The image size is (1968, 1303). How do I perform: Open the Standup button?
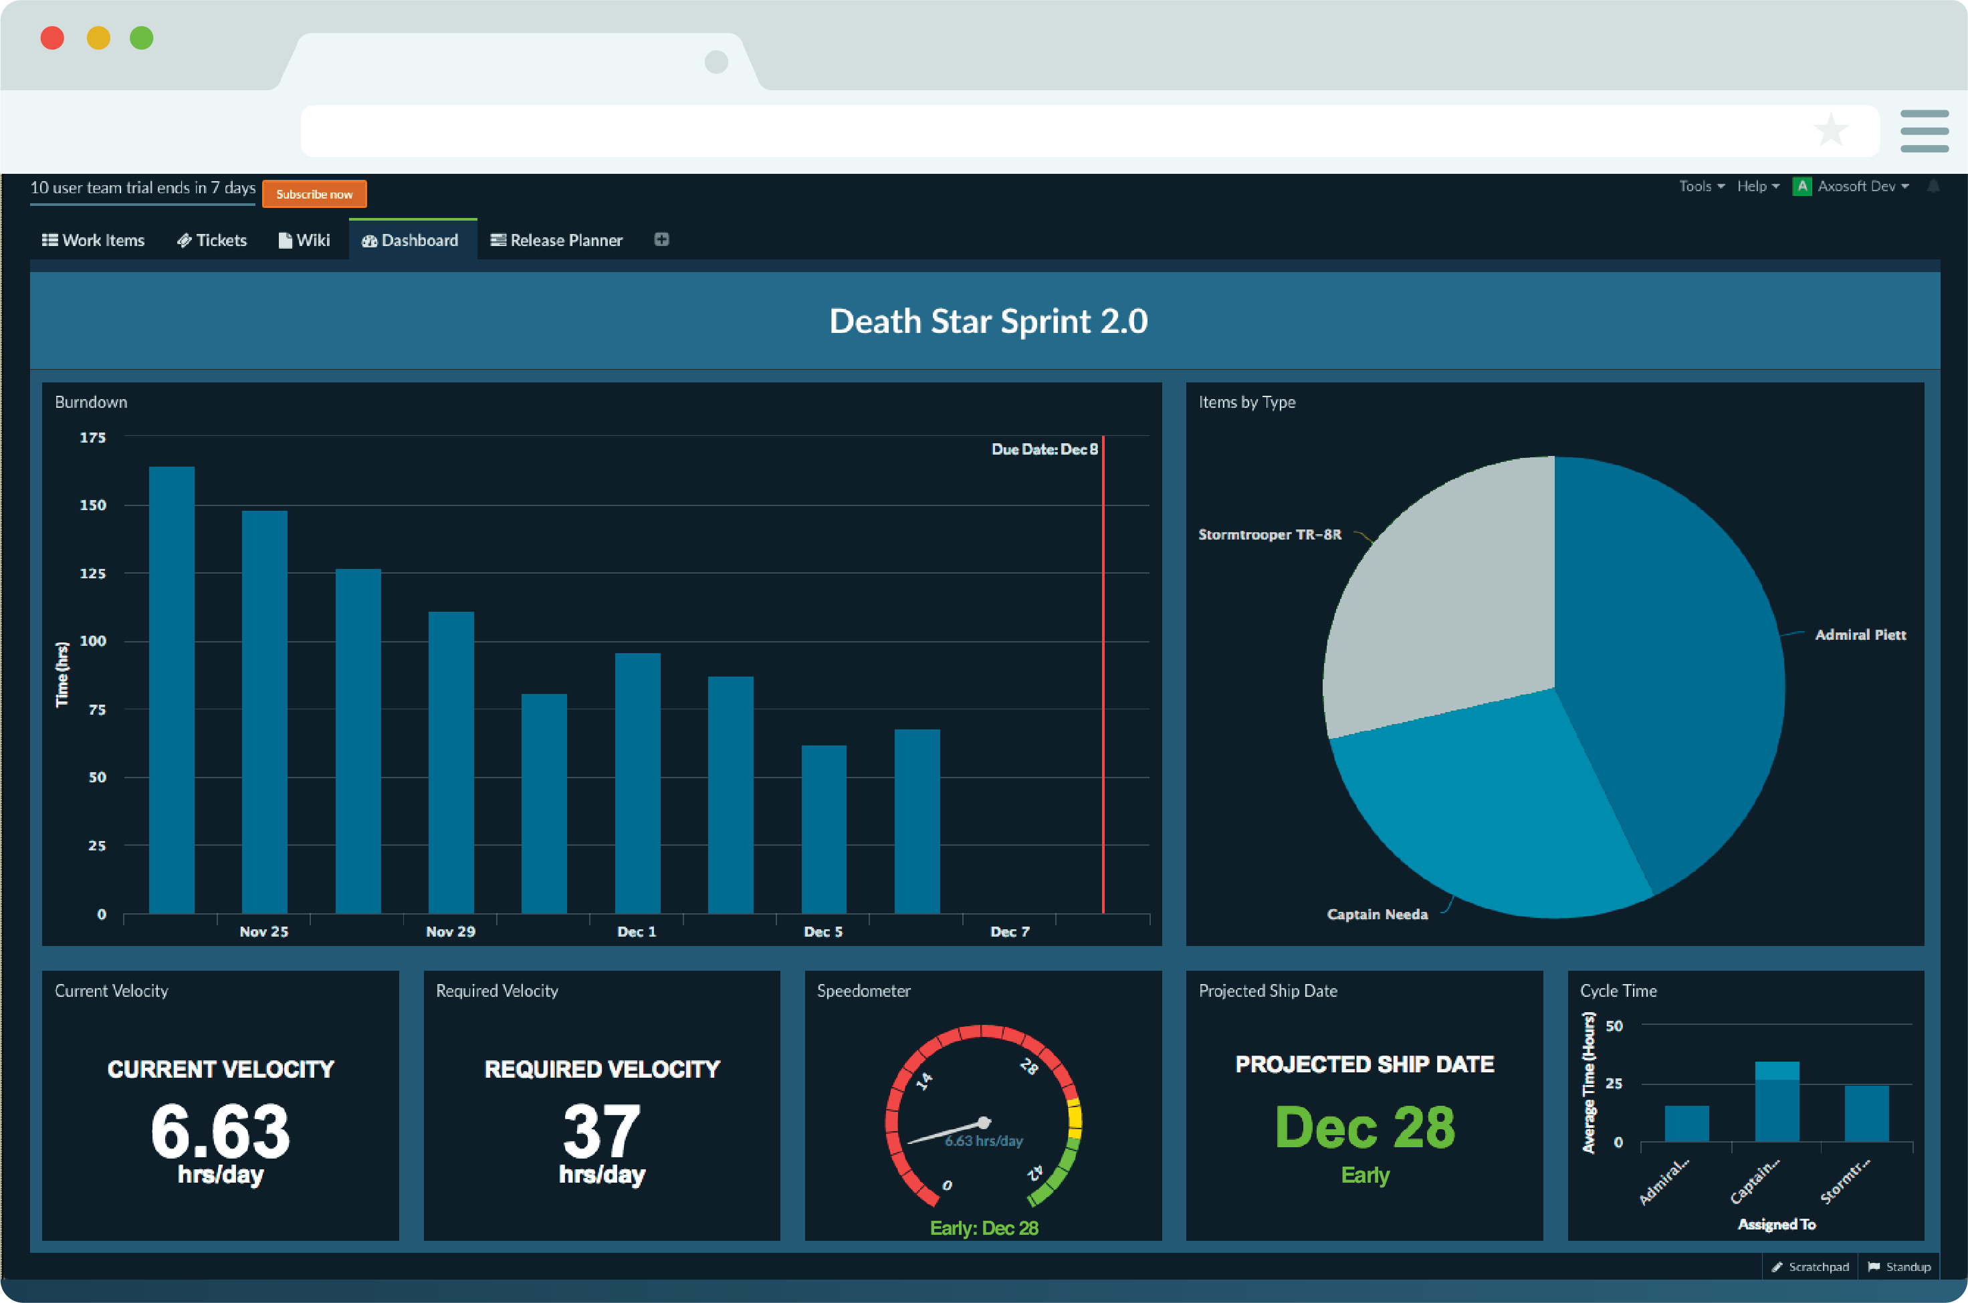click(x=1899, y=1266)
